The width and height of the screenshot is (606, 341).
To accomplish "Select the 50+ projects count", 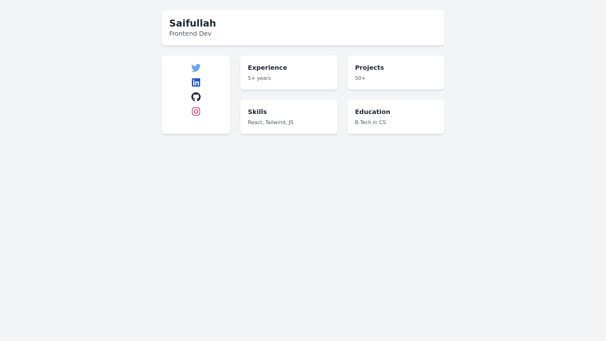I will point(360,78).
